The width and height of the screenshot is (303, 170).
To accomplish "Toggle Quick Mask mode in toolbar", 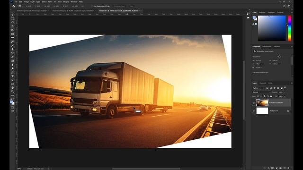I will 13,108.
